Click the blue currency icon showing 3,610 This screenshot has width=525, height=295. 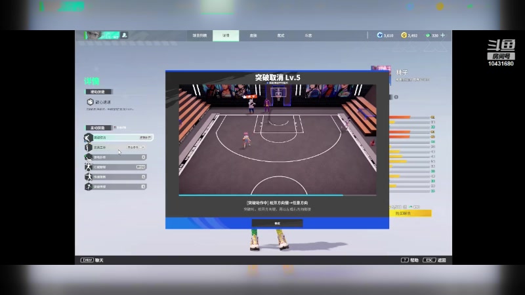(380, 35)
